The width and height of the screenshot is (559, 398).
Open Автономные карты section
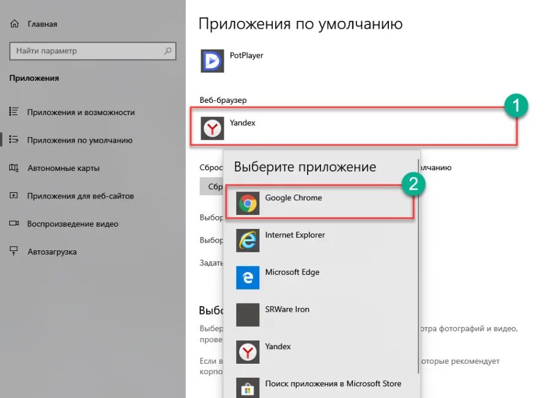point(64,168)
